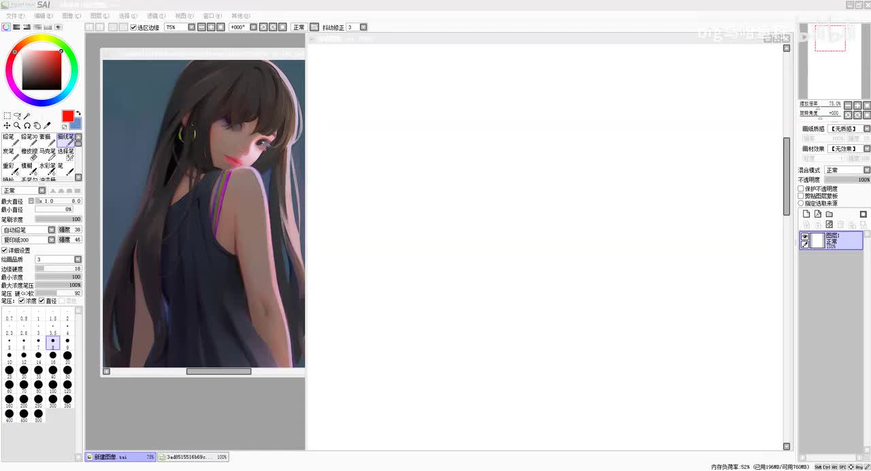Click the toolbar zoom out minus button
The image size is (871, 471).
click(x=201, y=27)
